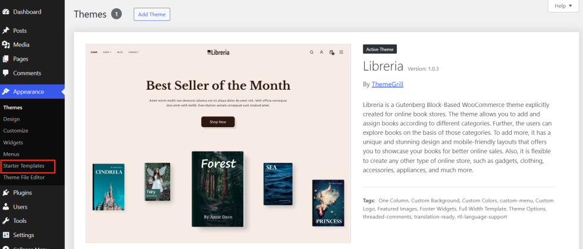Go to Widgets submenu item
Image resolution: width=583 pixels, height=249 pixels.
pos(13,143)
